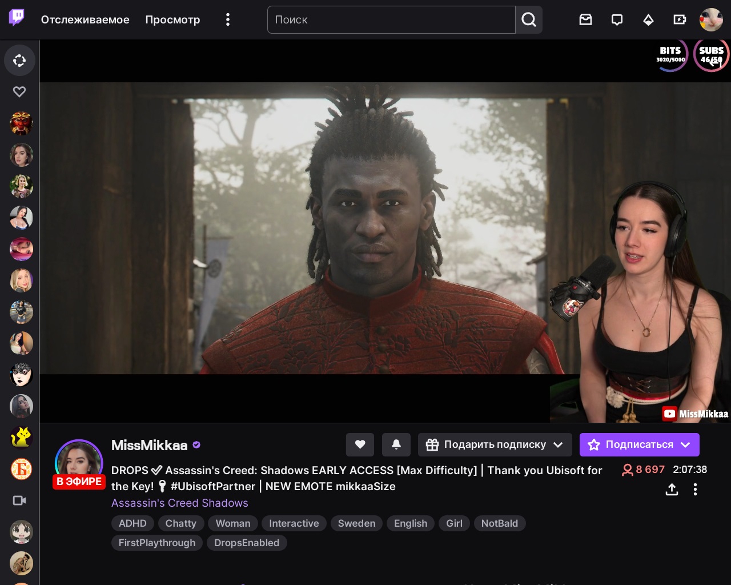Open stream options three-dot menu
The height and width of the screenshot is (585, 731).
[x=695, y=489]
